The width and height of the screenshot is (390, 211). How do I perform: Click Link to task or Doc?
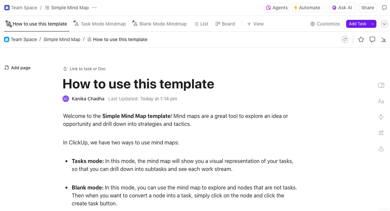tap(84, 69)
